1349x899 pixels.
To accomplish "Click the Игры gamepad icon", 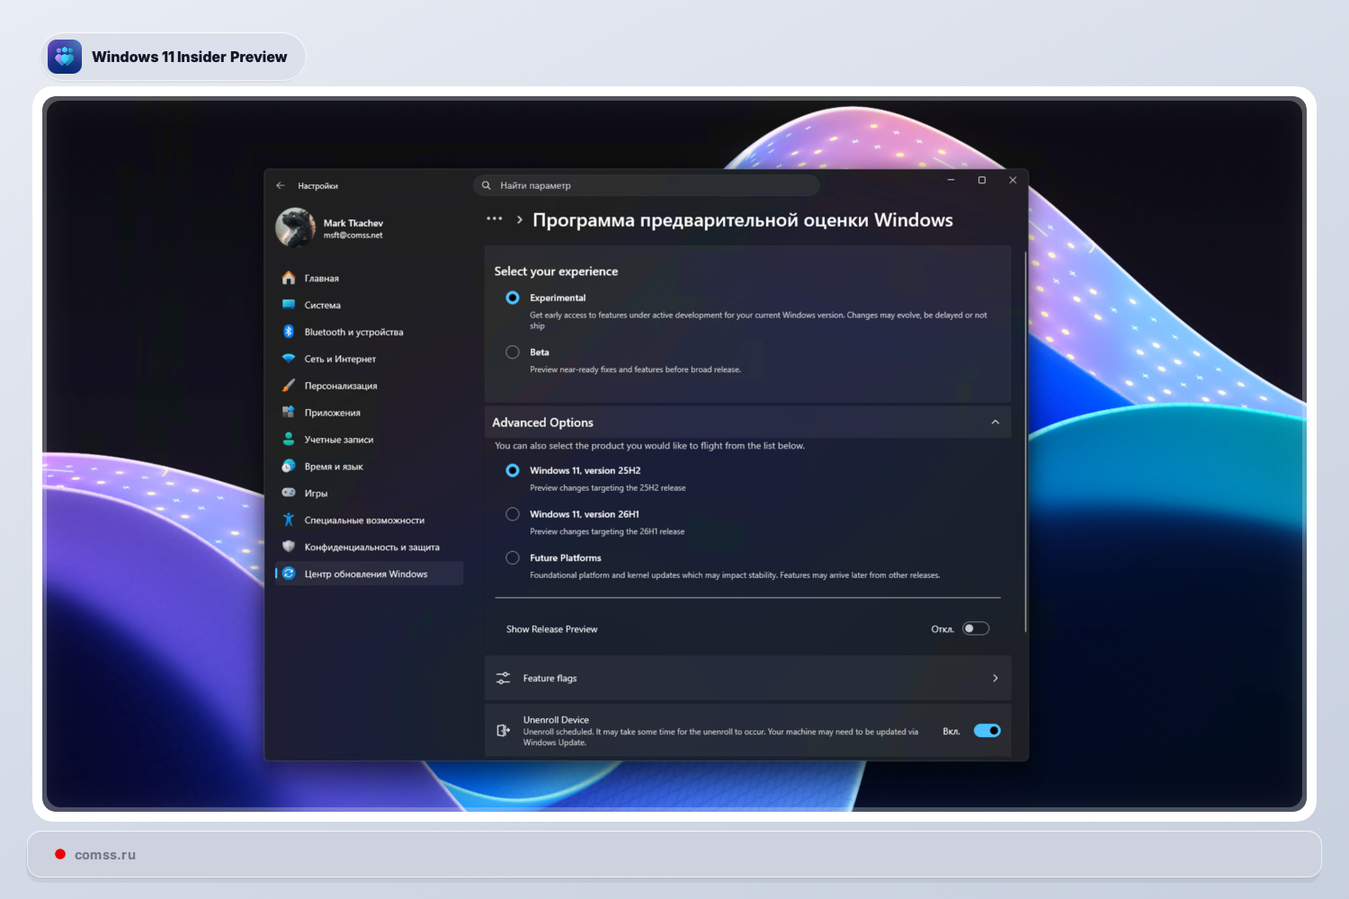I will (289, 493).
